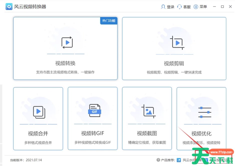Image resolution: width=235 pixels, height=166 pixels.
Task: Click the 风云水印管家 eraser icon
Action: pyautogui.click(x=179, y=160)
